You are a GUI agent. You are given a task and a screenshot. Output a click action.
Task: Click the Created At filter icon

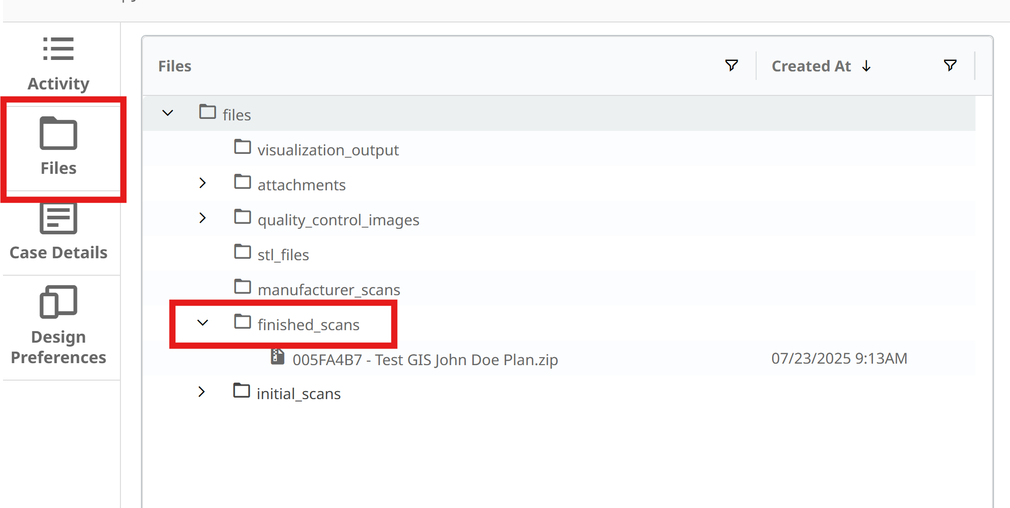click(950, 65)
